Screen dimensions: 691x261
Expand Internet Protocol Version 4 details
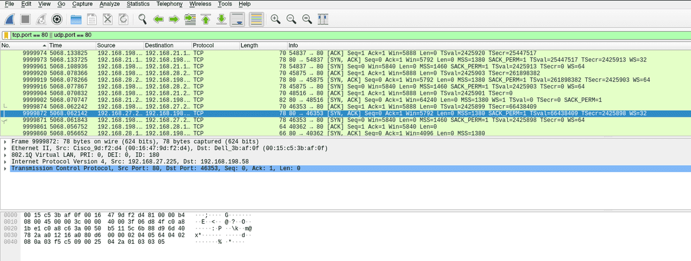click(x=6, y=162)
